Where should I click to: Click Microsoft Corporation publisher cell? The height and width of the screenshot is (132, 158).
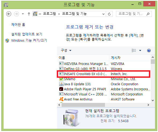click(x=127, y=94)
